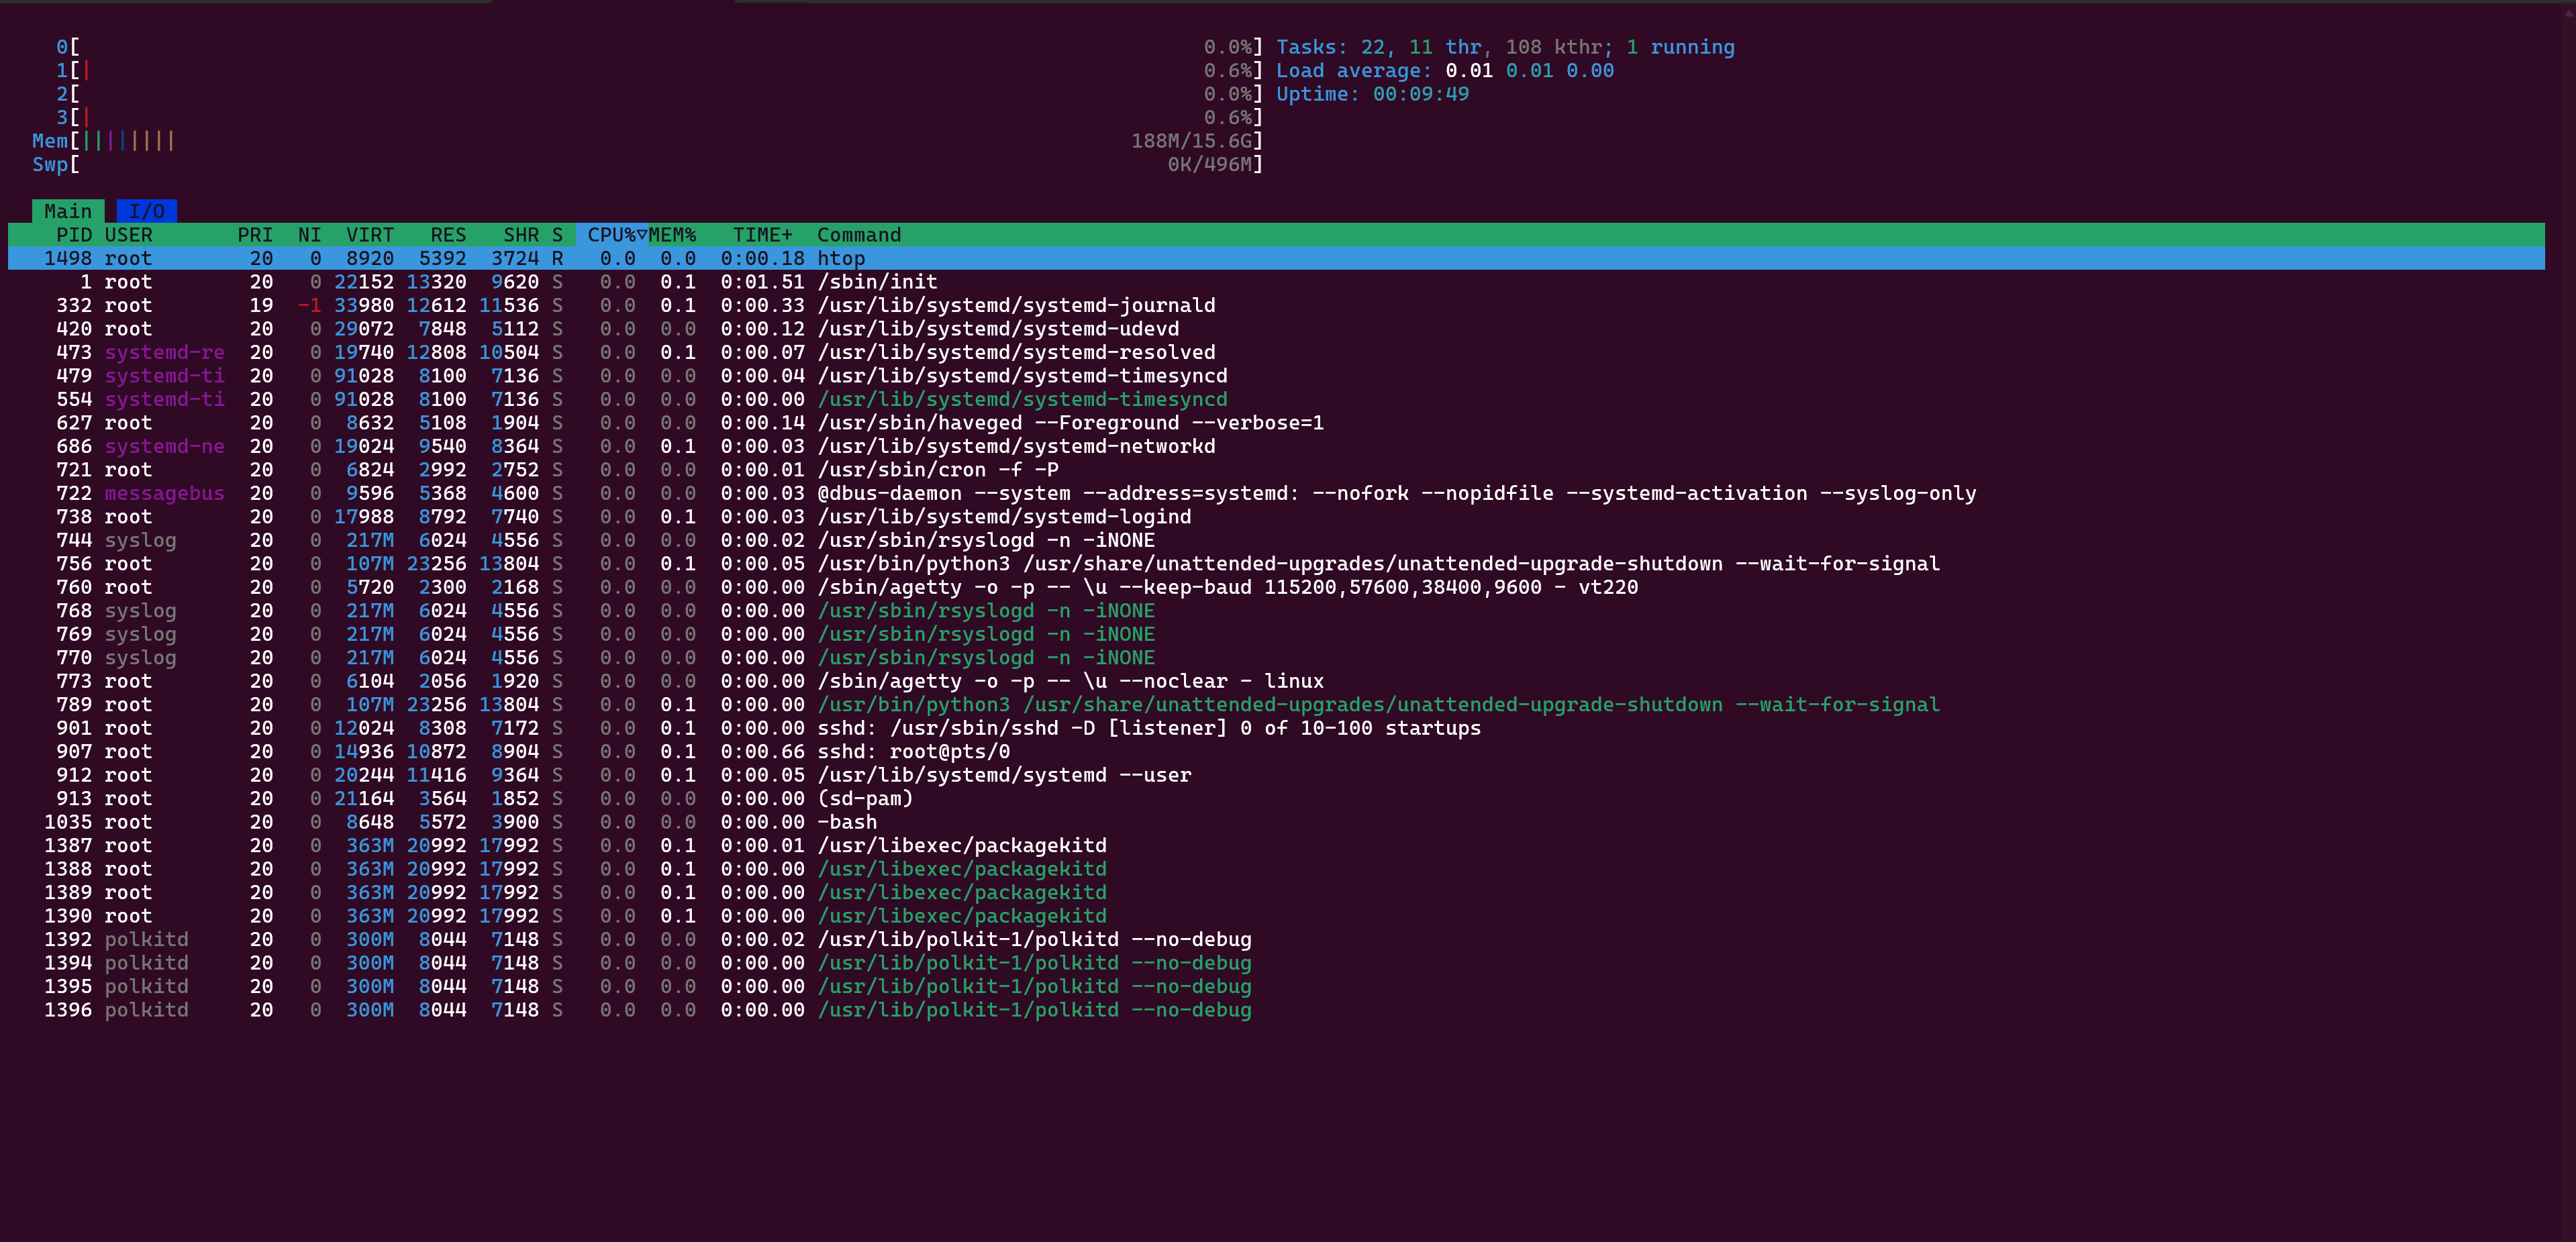Select rsyslogd thread with PID 768
Viewport: 2576px width, 1242px height.
(1276, 611)
